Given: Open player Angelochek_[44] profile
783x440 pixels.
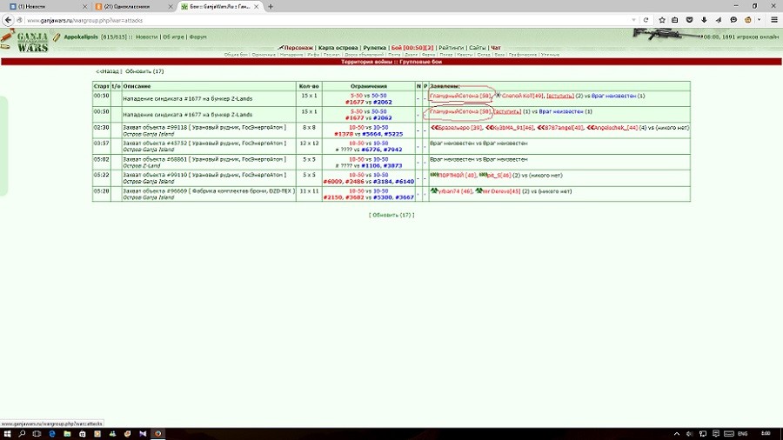Looking at the screenshot, I should [616, 128].
